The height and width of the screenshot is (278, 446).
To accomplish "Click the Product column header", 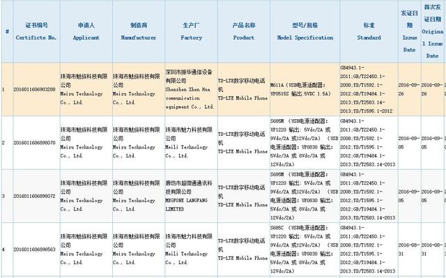I will [244, 31].
